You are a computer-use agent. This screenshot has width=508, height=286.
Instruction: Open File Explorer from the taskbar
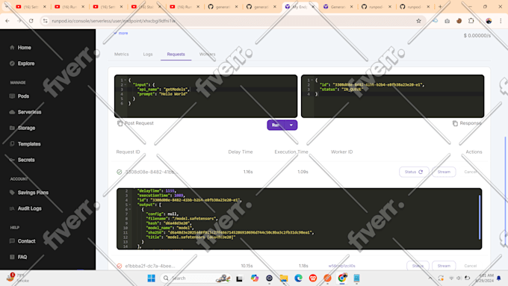tap(284, 279)
